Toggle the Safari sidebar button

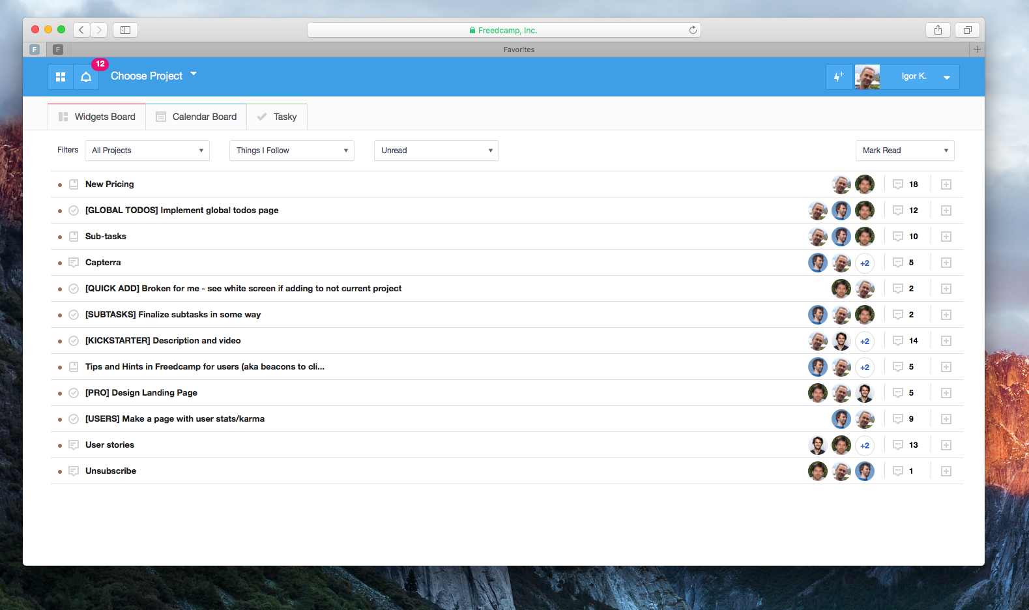[125, 30]
